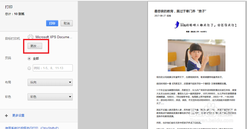The width and height of the screenshot is (247, 129).
Task: Click the blue 打印 button
Action: pyautogui.click(x=52, y=23)
